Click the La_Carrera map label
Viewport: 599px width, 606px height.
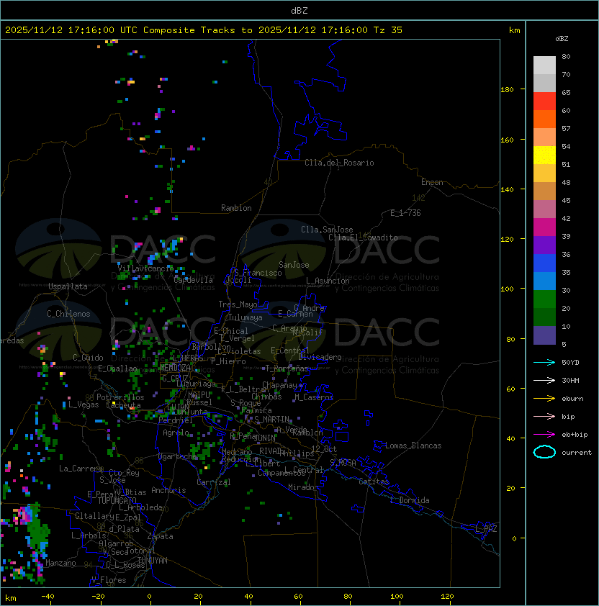pos(81,469)
